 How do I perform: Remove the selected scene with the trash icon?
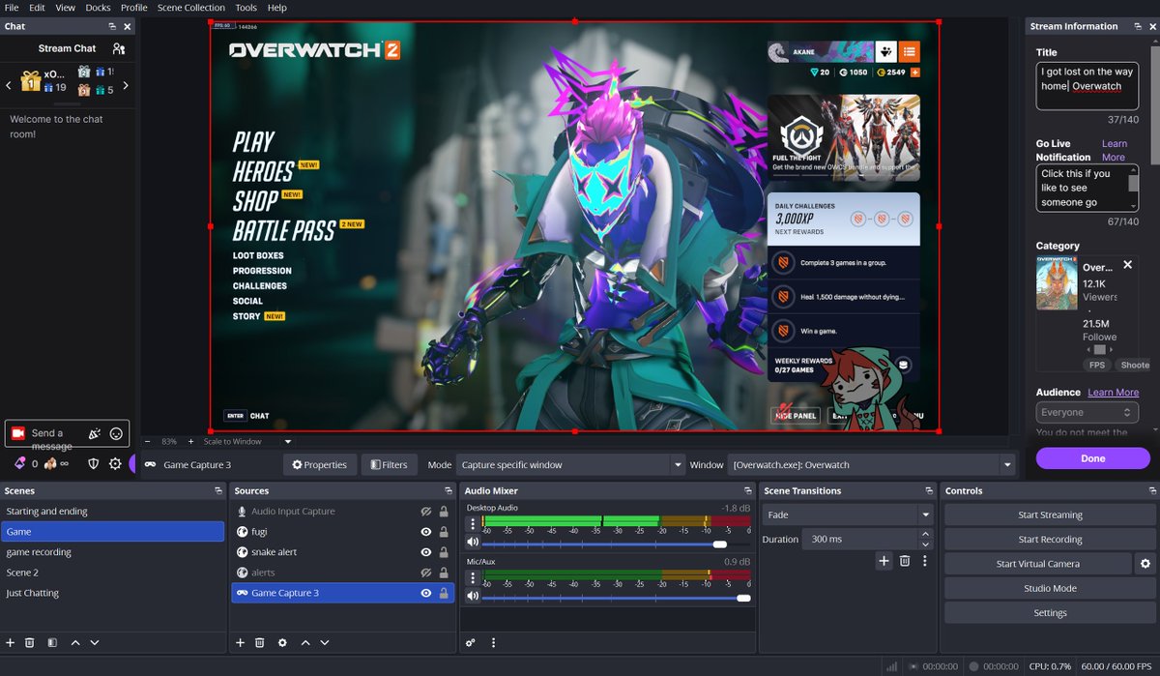30,642
